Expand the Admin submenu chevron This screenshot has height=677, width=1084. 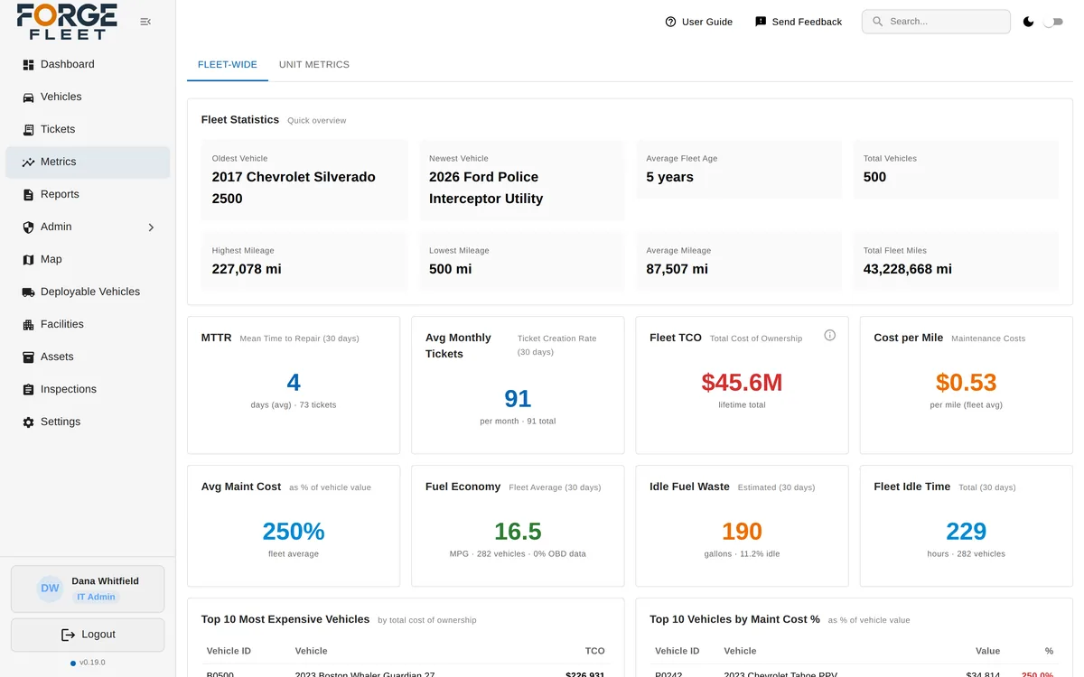[151, 227]
